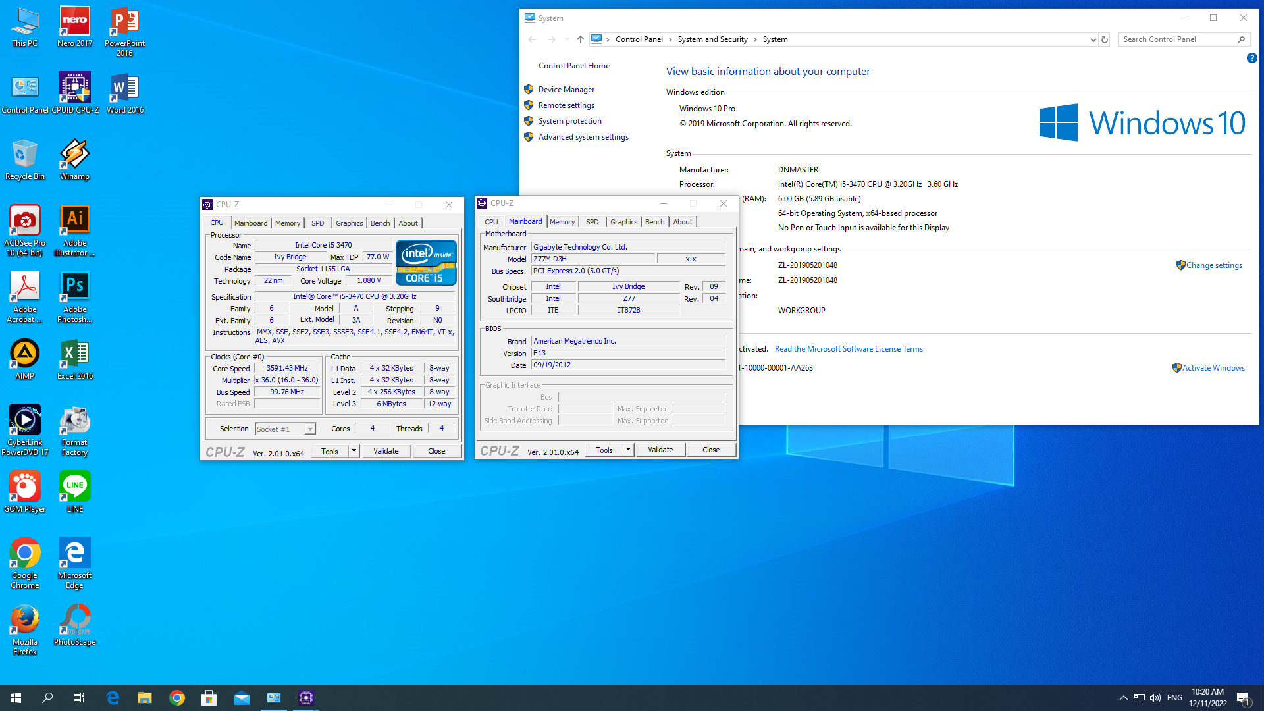Image resolution: width=1264 pixels, height=711 pixels.
Task: Open Graphics tab in left CPU-Z window
Action: point(350,223)
